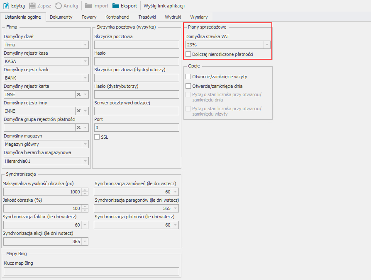The width and height of the screenshot is (371, 280).
Task: Click the Eksport folder icon
Action: [116, 6]
